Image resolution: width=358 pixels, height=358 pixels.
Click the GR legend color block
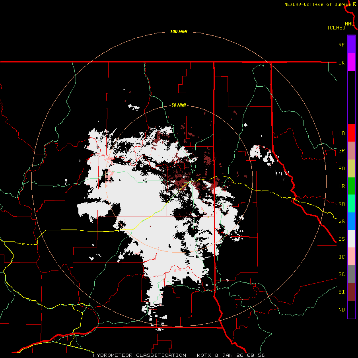(x=351, y=151)
